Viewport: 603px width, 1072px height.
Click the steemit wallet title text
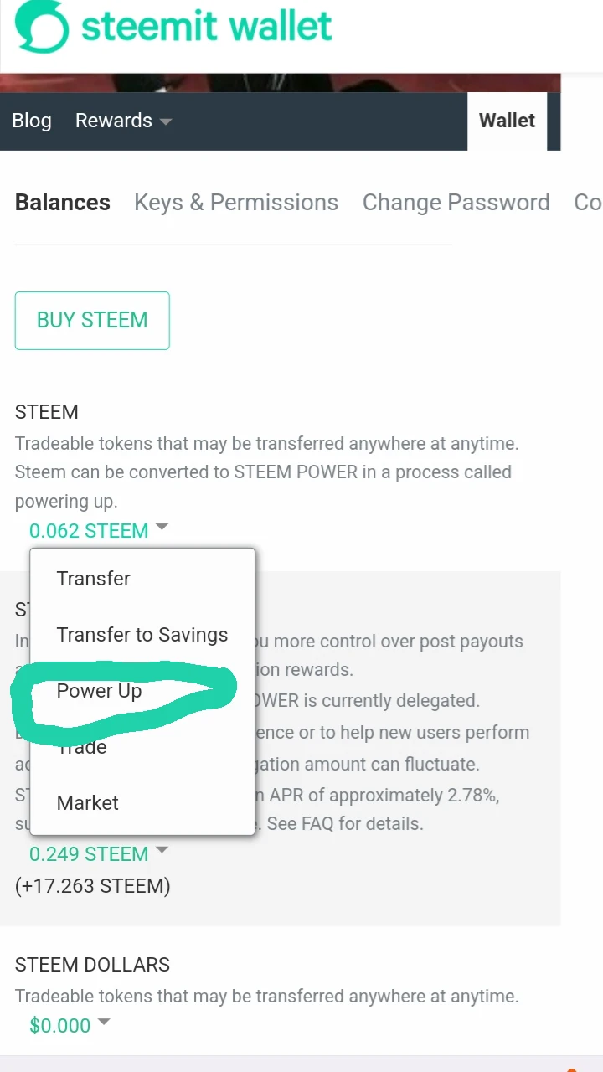coord(207,25)
